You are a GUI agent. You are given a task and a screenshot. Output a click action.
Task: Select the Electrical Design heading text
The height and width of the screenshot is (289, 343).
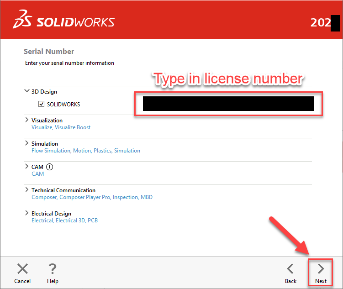click(x=52, y=214)
